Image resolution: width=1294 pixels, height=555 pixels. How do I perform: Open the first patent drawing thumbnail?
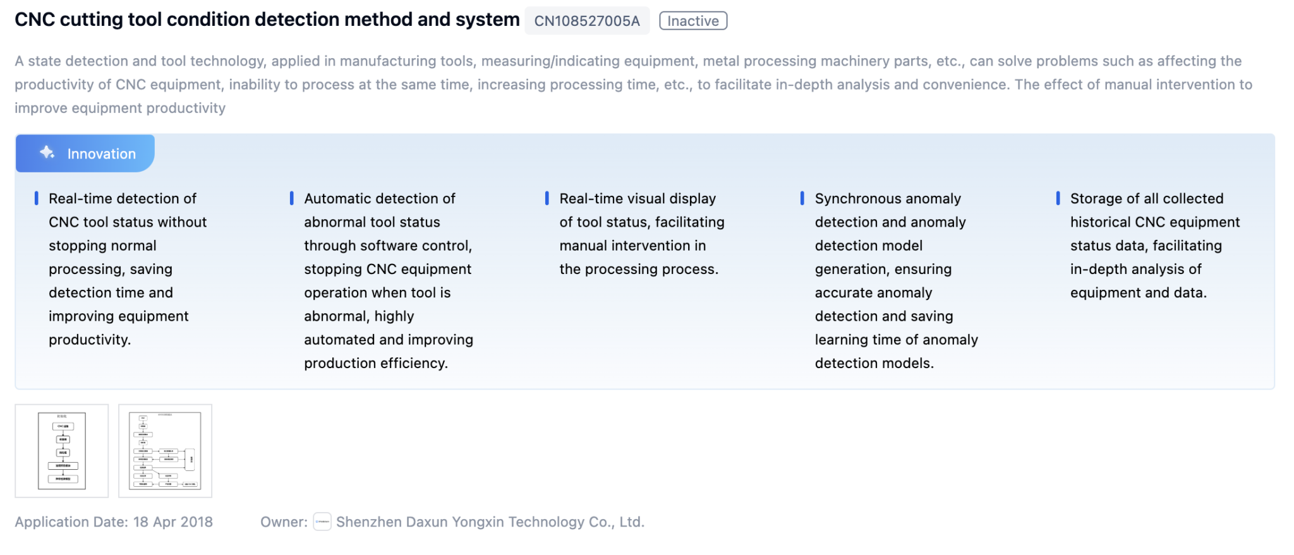point(62,451)
